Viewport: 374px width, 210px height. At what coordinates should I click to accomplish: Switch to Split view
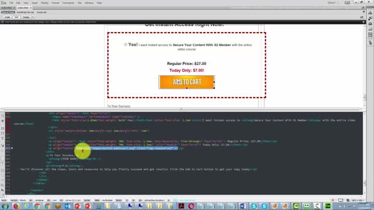click(x=16, y=17)
